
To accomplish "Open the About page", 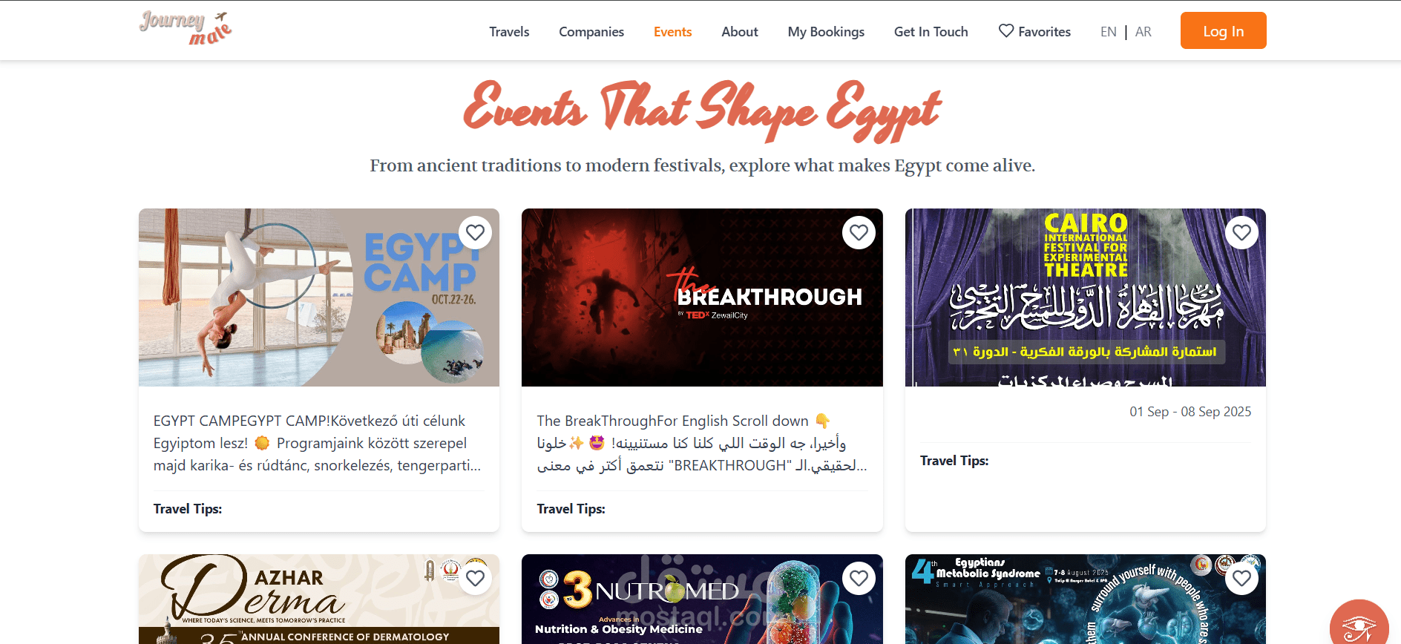I will (740, 31).
